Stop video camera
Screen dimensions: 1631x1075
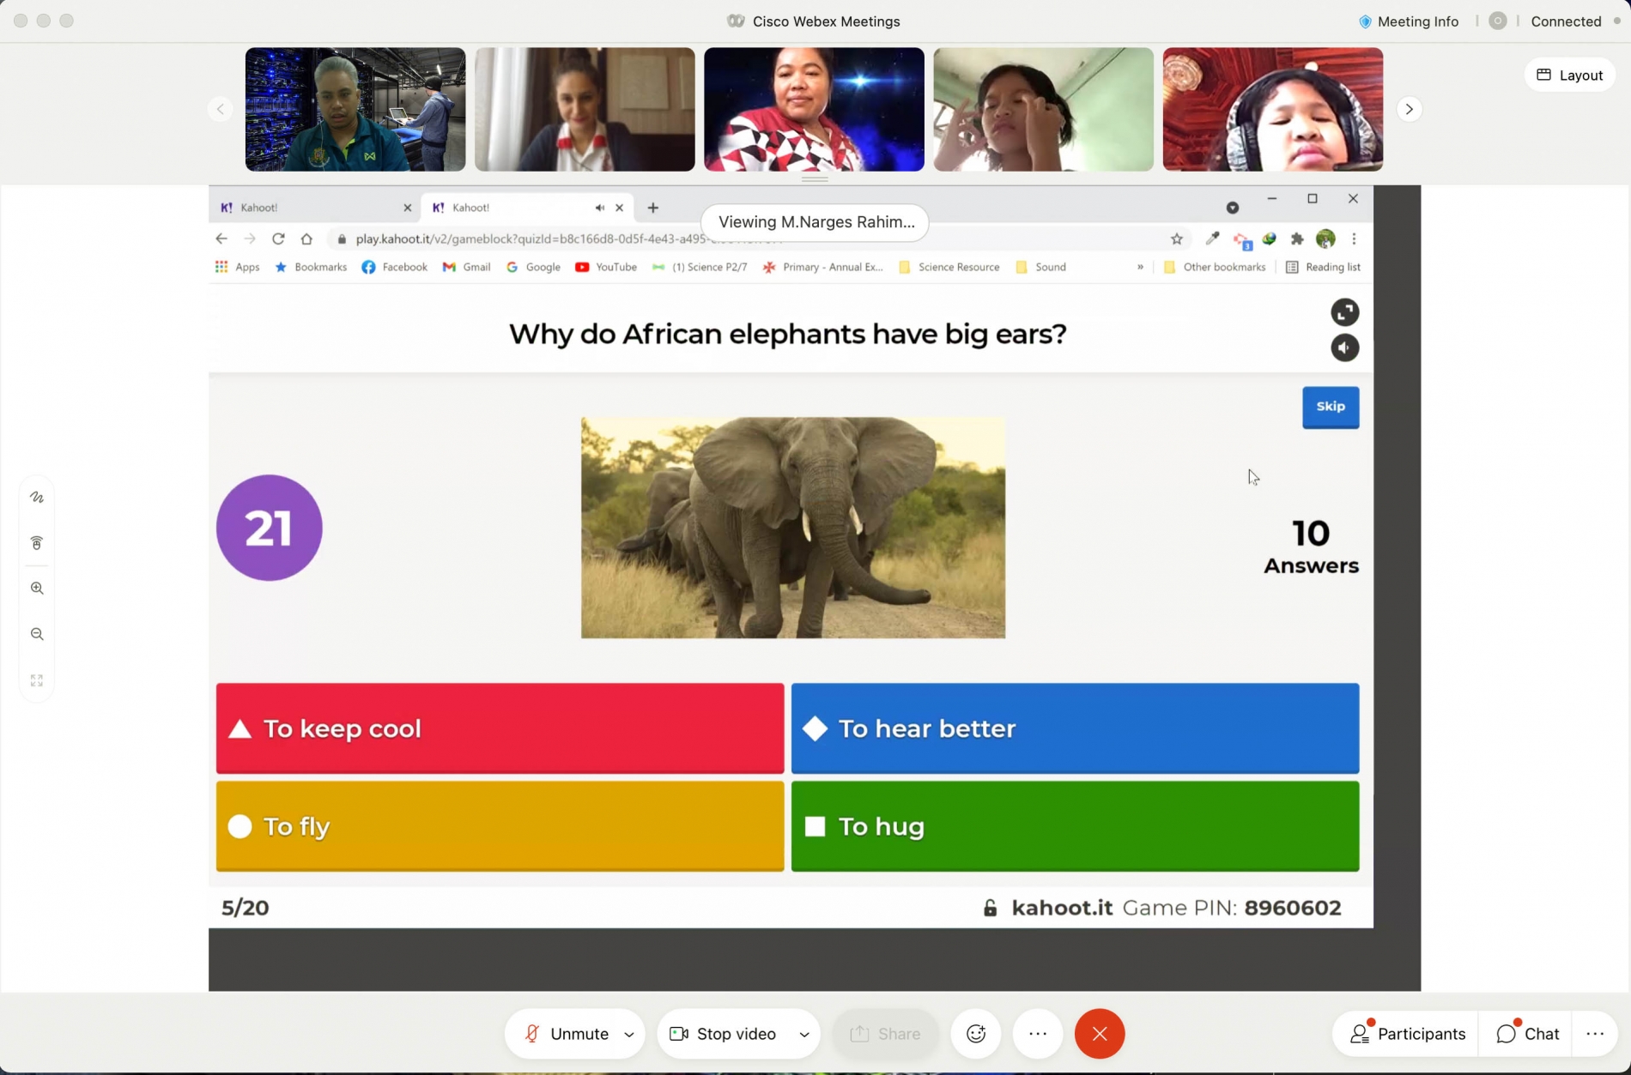click(x=724, y=1034)
